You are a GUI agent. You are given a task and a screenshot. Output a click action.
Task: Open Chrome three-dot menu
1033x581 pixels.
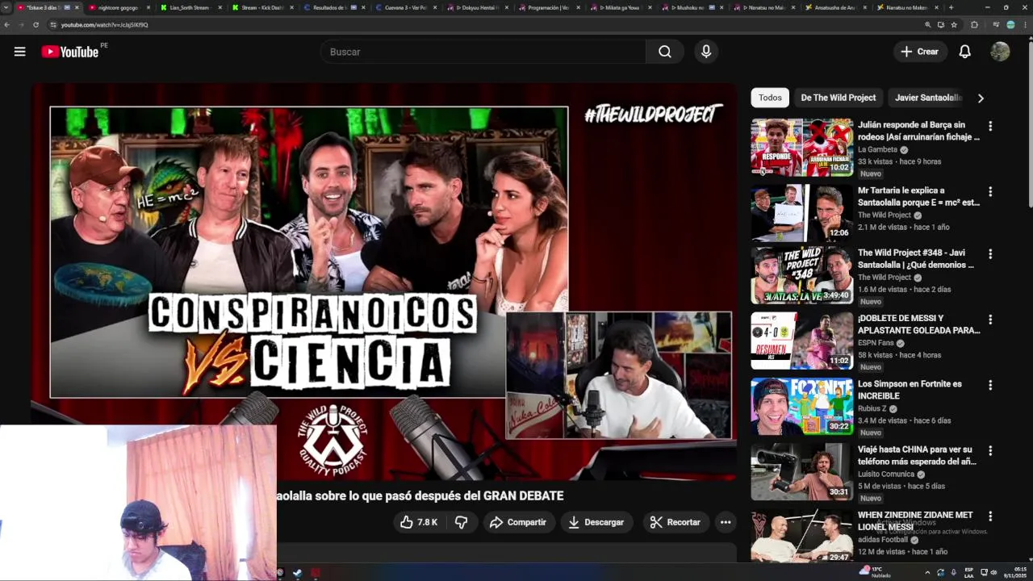pyautogui.click(x=1025, y=25)
